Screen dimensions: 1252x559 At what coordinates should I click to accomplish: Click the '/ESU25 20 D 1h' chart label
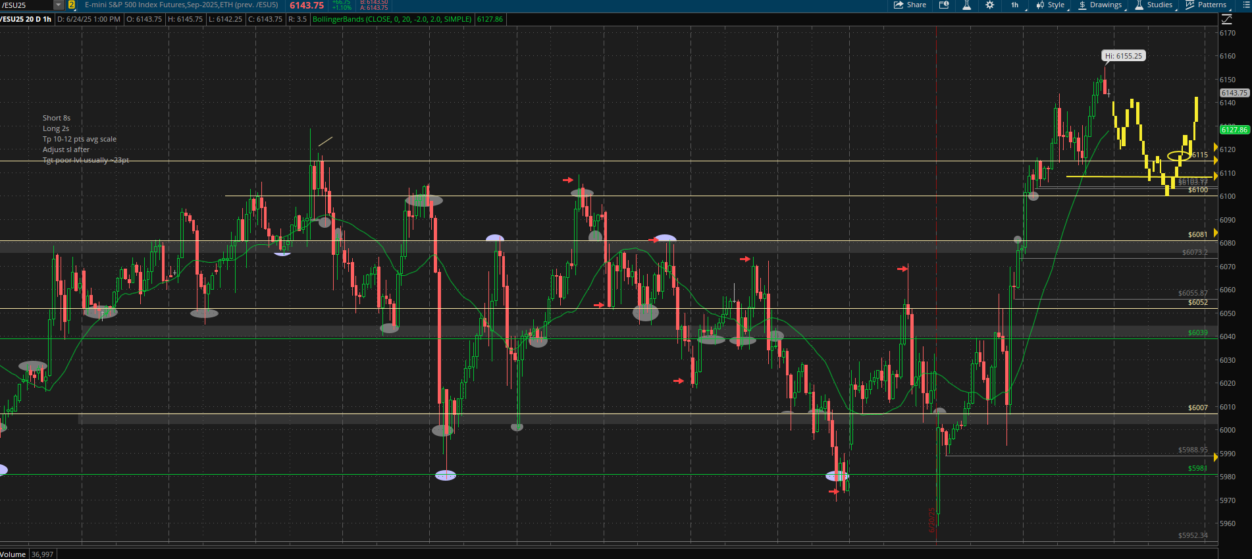pyautogui.click(x=26, y=19)
